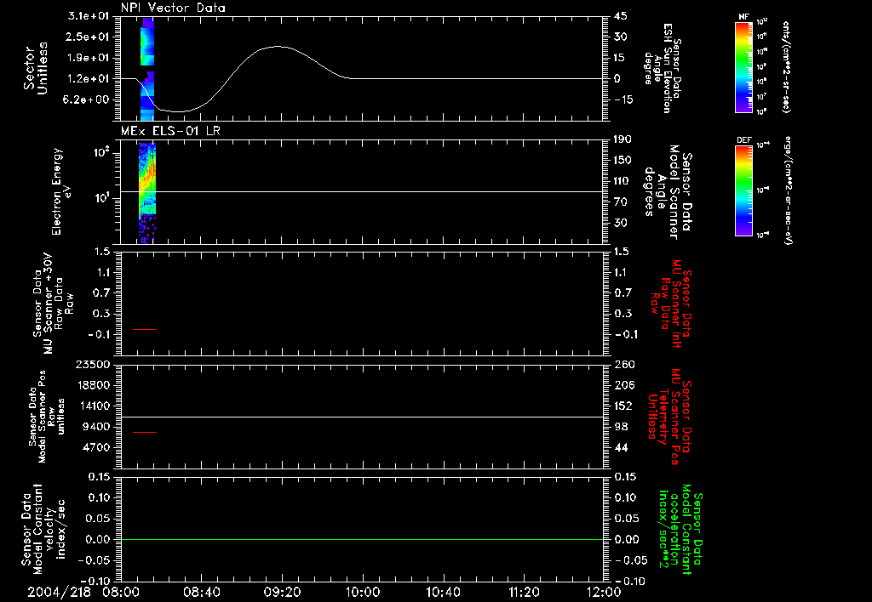The image size is (872, 602).
Task: Click the "09:20" time axis label
Action: coord(283,593)
